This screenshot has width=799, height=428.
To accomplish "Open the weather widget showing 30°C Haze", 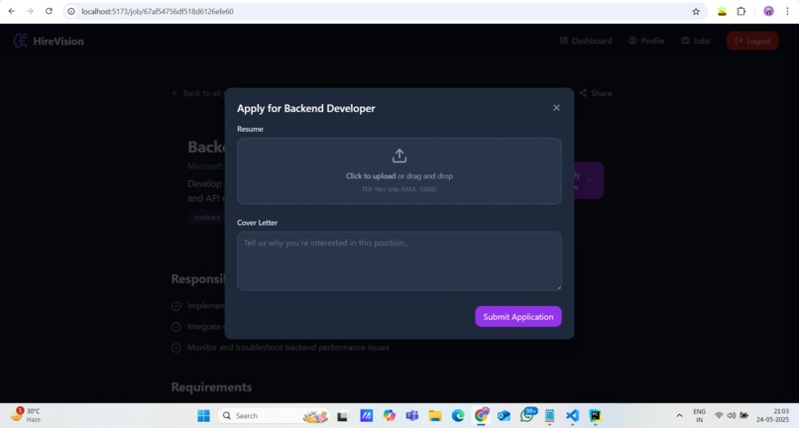I will [26, 415].
